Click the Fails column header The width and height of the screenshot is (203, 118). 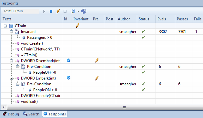coord(198,19)
